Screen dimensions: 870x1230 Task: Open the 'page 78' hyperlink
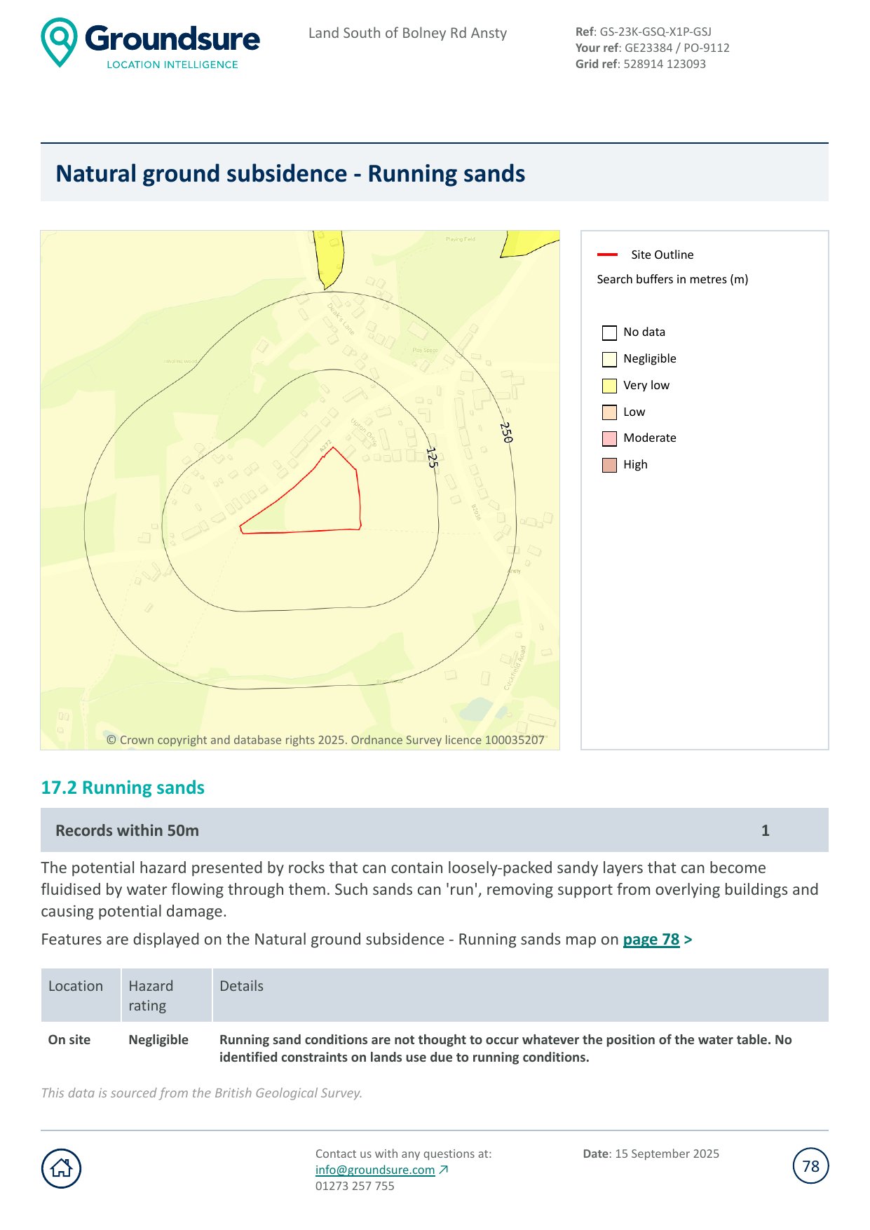pos(651,940)
